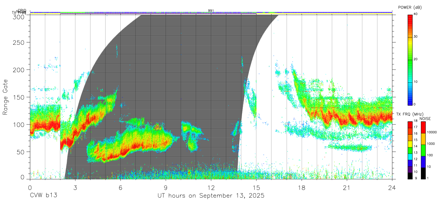
Task: Click the '6' UT hour tick label
Action: (120, 187)
